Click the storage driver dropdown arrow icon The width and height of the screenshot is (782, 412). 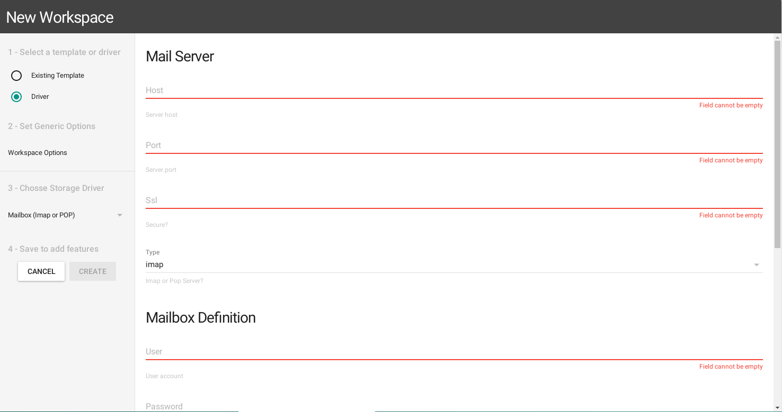pos(120,215)
